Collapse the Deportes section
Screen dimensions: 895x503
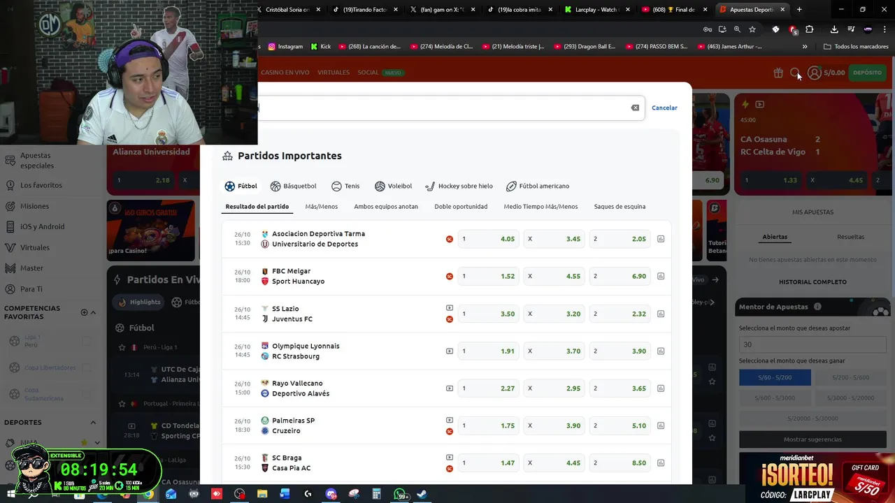[93, 422]
